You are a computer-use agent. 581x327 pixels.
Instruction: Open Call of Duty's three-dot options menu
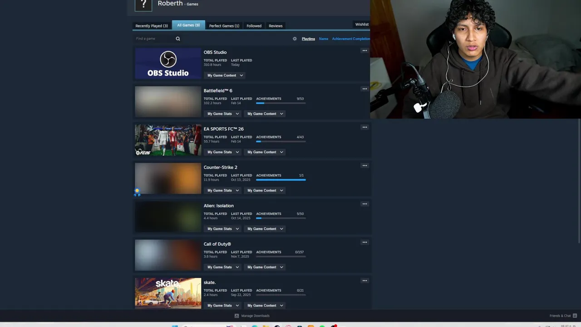(364, 242)
